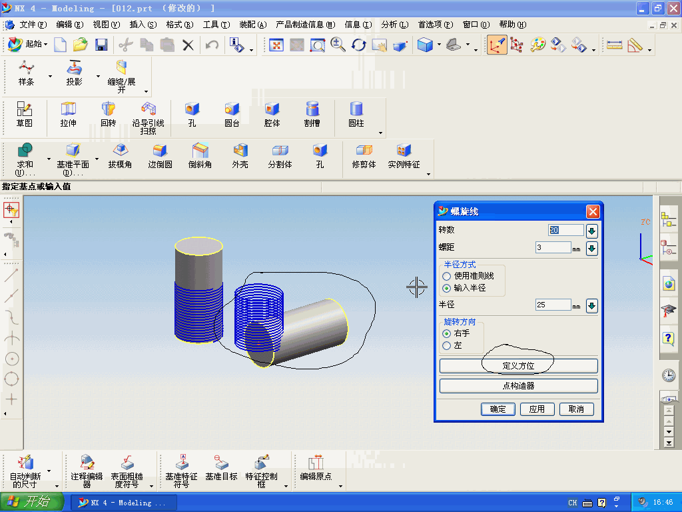Open a file with the folder icon
The width and height of the screenshot is (682, 512).
click(81, 45)
